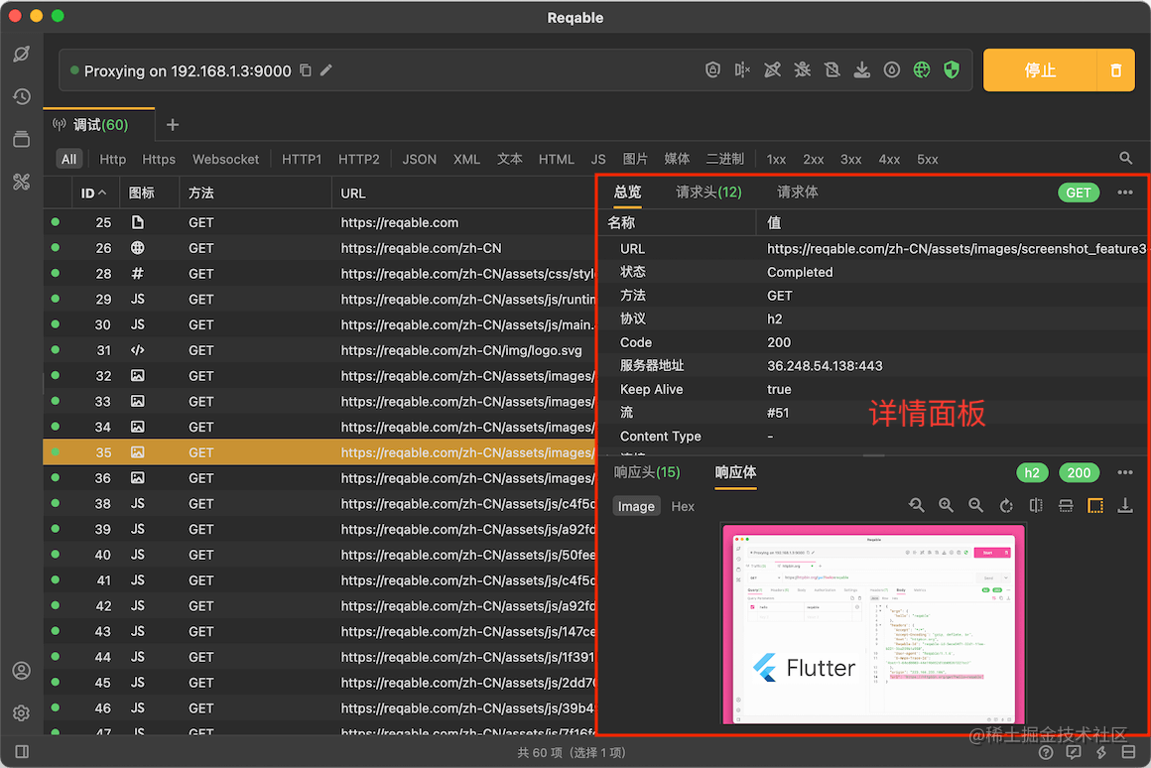
Task: Switch to the 请求头(12) tab
Action: [x=708, y=192]
